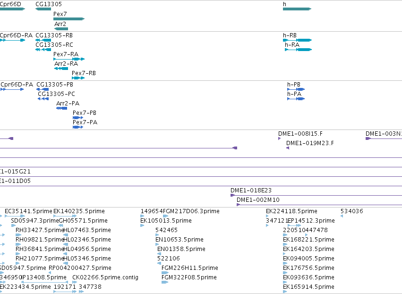Click the RH36841.5prime EST label
Viewport: 402px width, 294px height.
coord(40,250)
